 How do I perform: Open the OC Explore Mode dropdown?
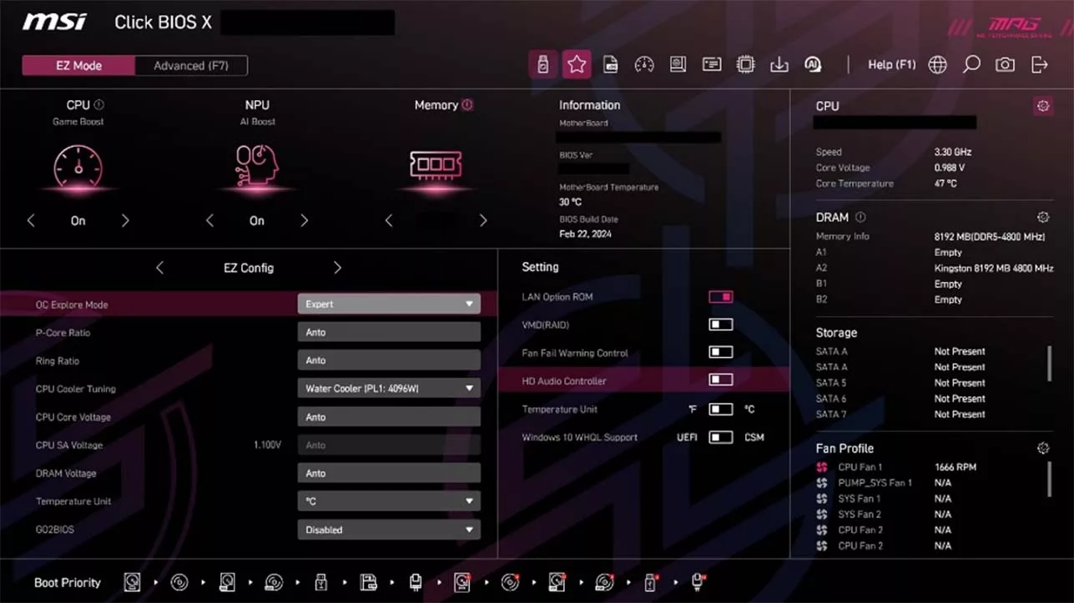[x=388, y=304]
